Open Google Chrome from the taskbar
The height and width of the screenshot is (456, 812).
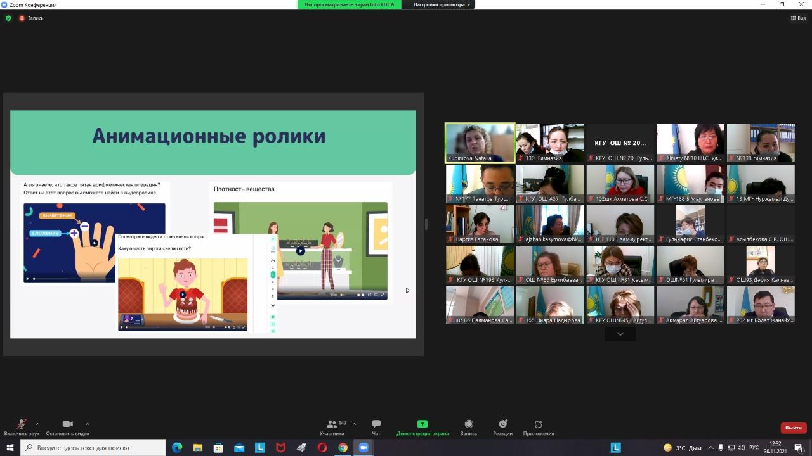(343, 448)
